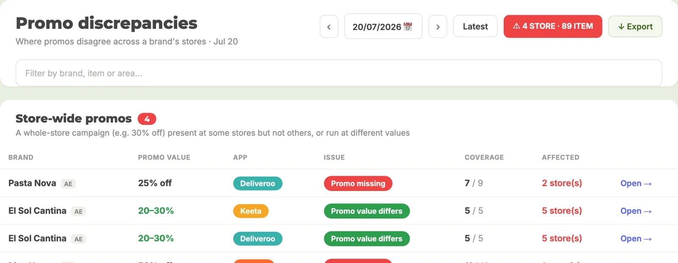The height and width of the screenshot is (263, 678).
Task: Open the Pasta Nova discrepancy
Action: point(636,183)
